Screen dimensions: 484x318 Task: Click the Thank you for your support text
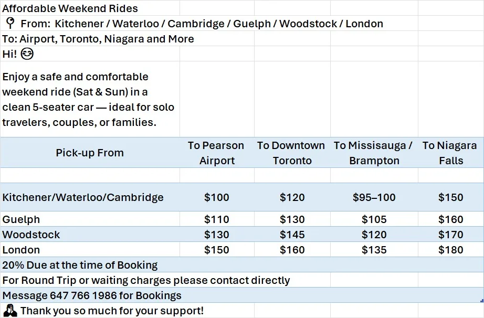click(x=112, y=311)
